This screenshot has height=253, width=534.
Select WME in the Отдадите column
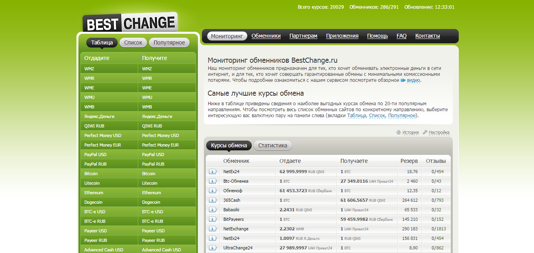click(109, 88)
